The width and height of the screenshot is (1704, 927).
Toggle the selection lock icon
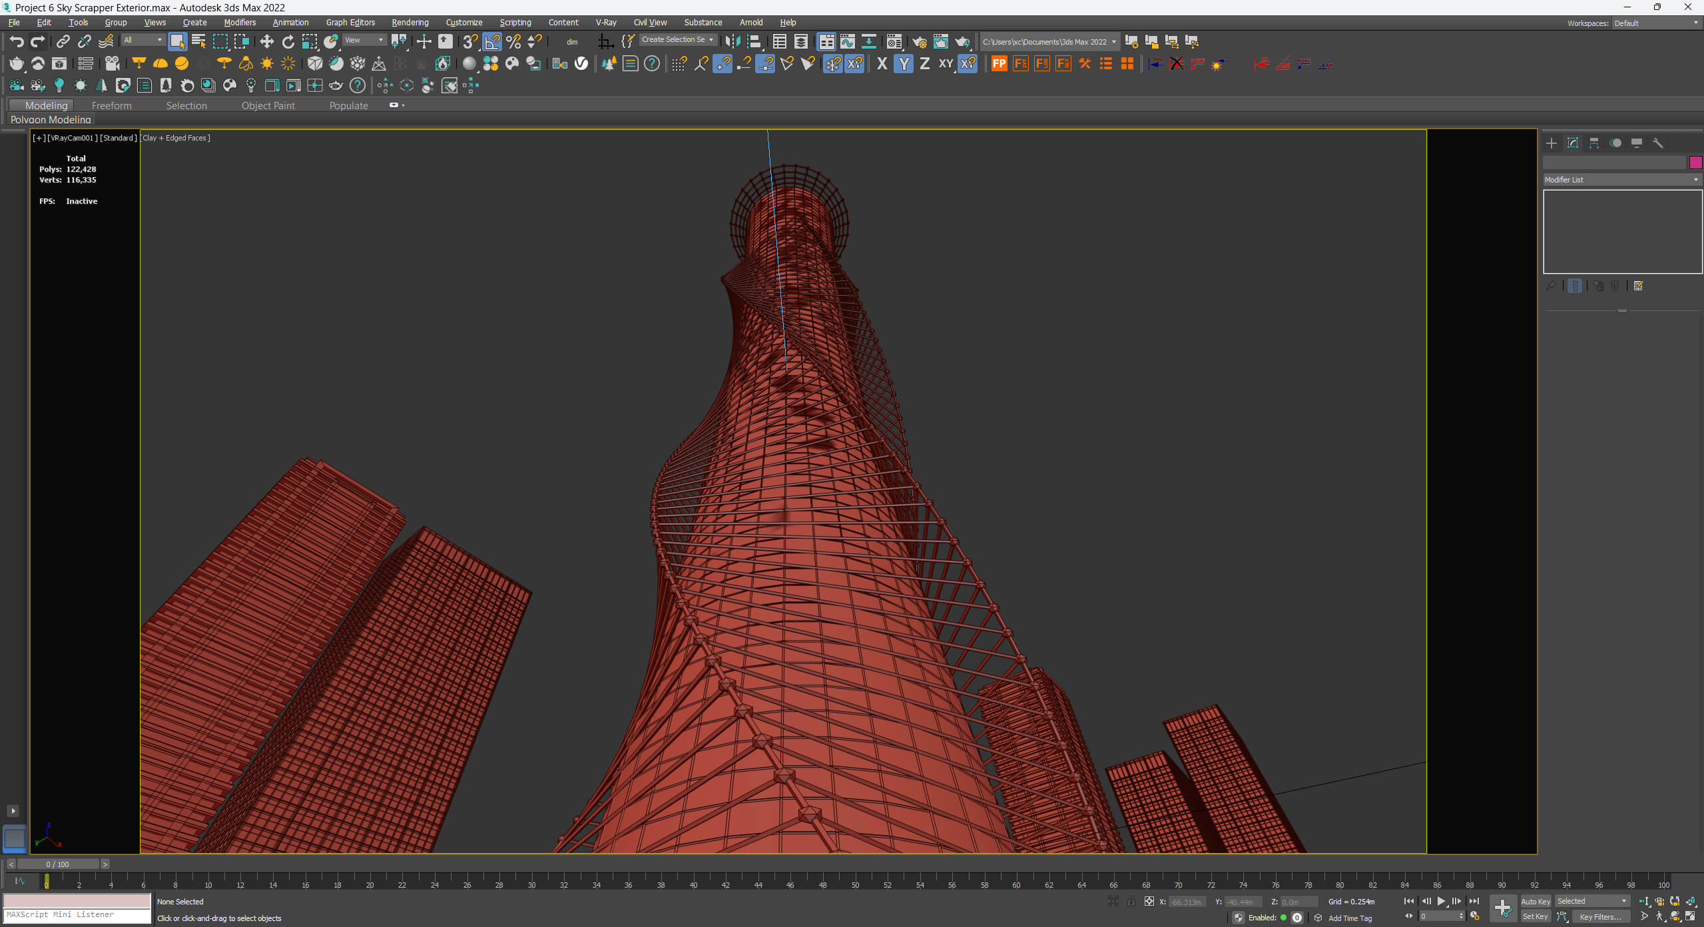coord(1131,902)
